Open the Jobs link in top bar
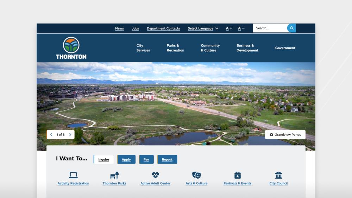This screenshot has height=198, width=352. click(x=135, y=28)
